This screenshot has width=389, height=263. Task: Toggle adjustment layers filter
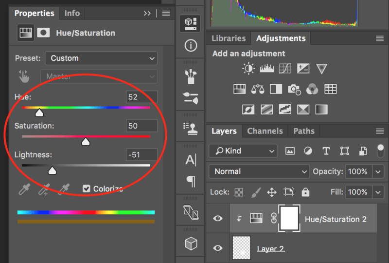point(308,151)
